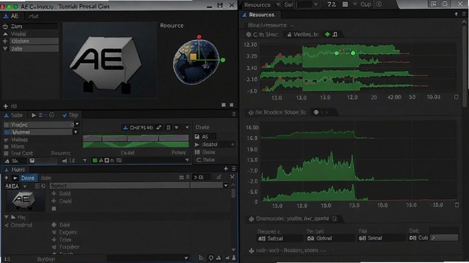
Task: Open the dropdown arrow on the Wermer row
Action: coord(76,132)
